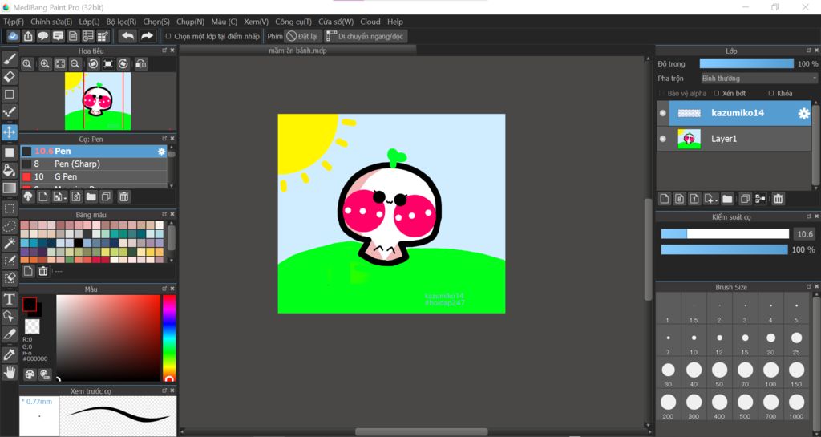Zoom out on the Navigator preview

pos(75,64)
